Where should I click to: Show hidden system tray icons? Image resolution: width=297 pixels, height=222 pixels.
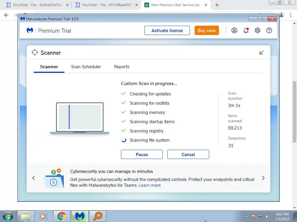click(247, 217)
